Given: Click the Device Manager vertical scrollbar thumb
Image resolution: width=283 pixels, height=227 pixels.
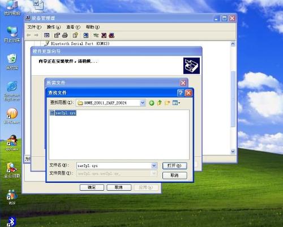Looking at the screenshot, I should [233, 99].
